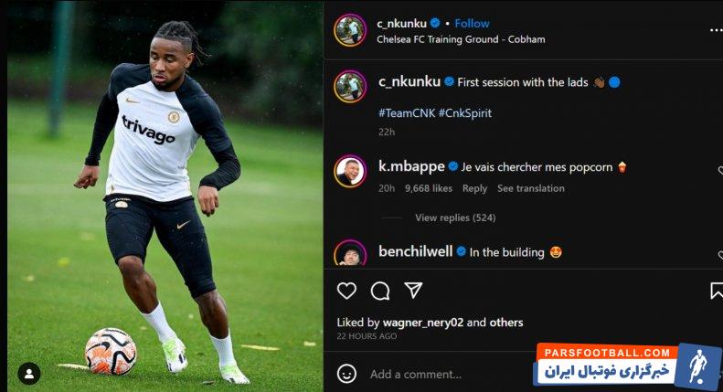
Task: Like benchilwell's In the building comment
Action: tap(720, 255)
